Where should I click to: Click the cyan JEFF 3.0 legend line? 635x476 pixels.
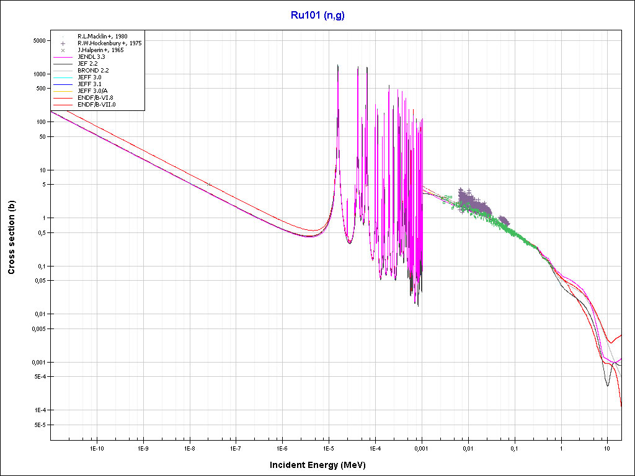pos(63,77)
